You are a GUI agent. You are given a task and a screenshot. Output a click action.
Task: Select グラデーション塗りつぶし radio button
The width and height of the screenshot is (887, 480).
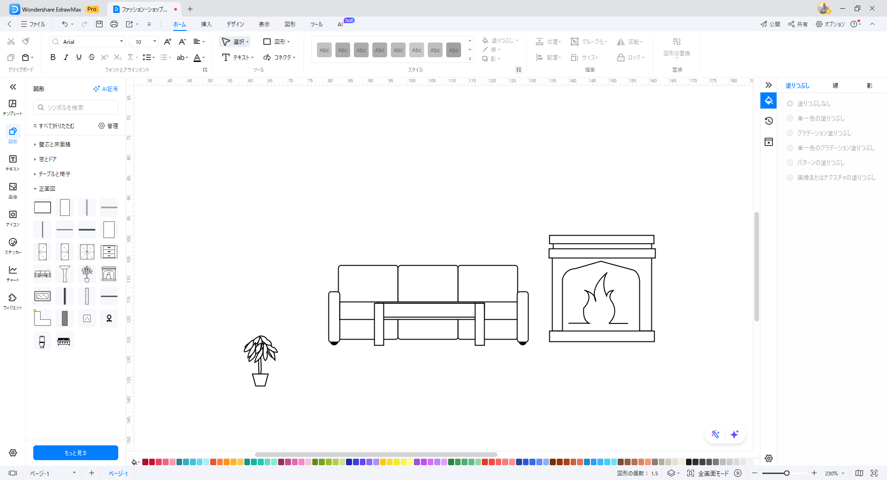[790, 133]
